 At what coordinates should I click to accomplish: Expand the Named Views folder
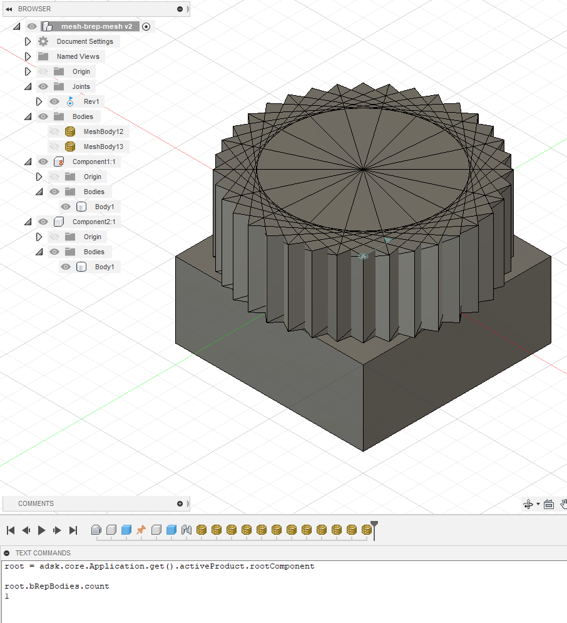click(28, 56)
